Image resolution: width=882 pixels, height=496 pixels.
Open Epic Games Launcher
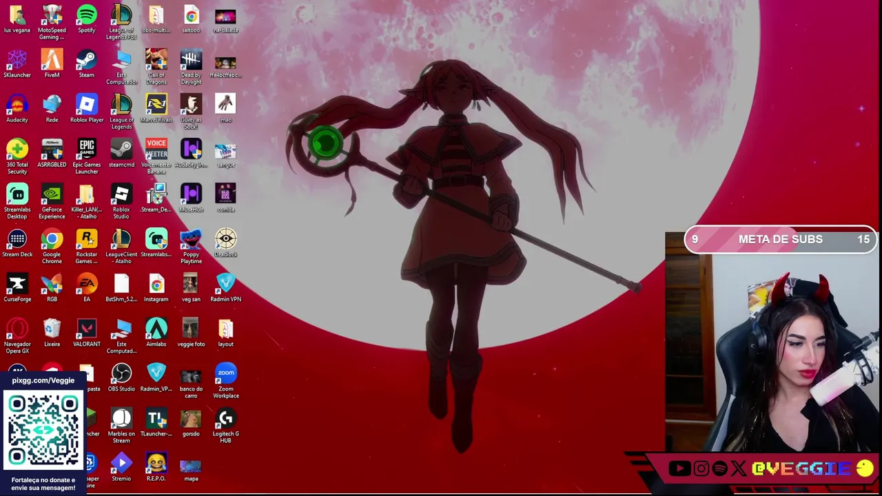tap(87, 156)
